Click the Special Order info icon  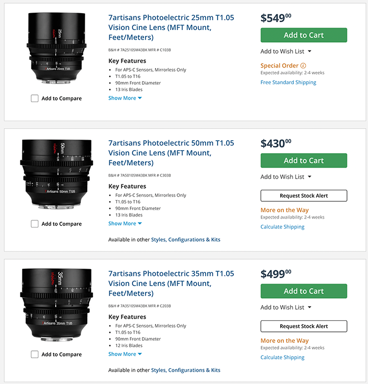(x=303, y=66)
